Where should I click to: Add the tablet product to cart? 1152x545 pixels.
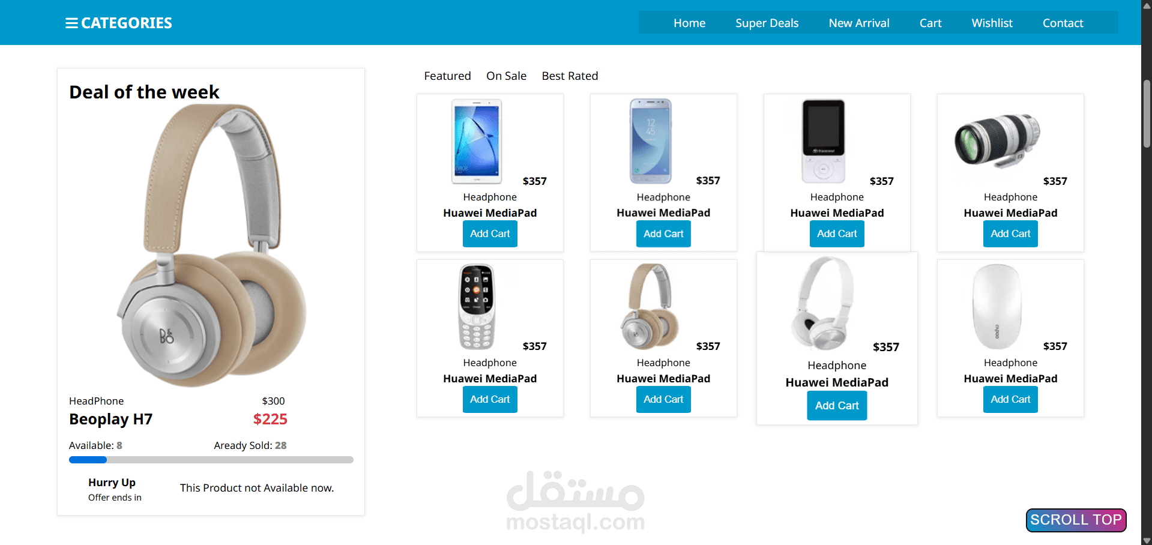point(490,234)
